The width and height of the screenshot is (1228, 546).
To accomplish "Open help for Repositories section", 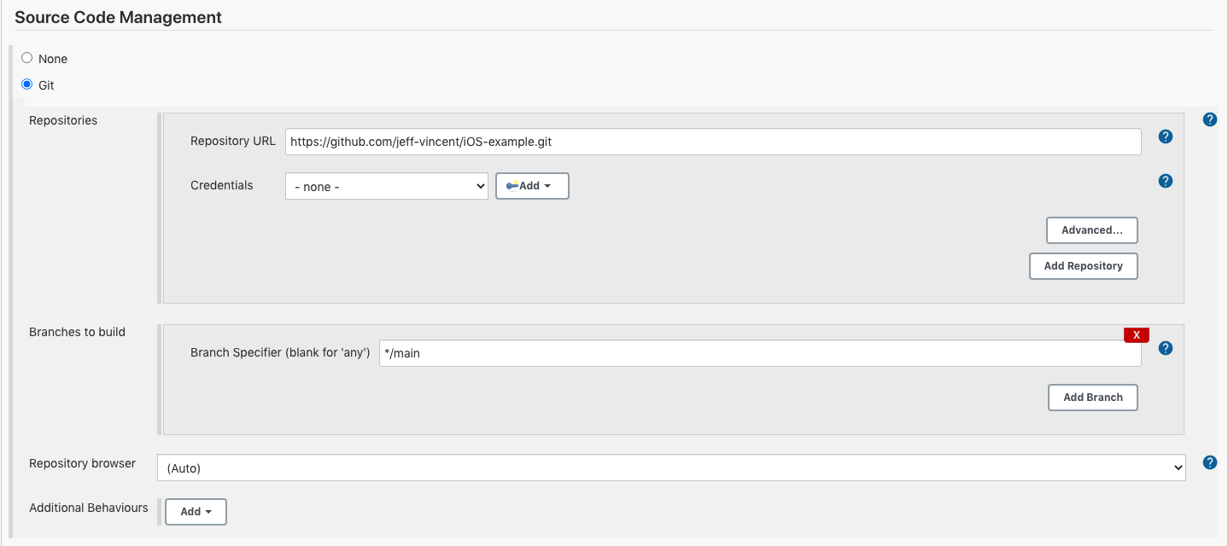I will pyautogui.click(x=1209, y=119).
